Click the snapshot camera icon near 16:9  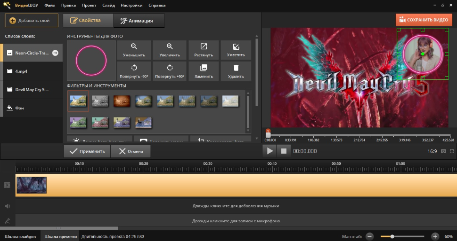[x=443, y=151]
